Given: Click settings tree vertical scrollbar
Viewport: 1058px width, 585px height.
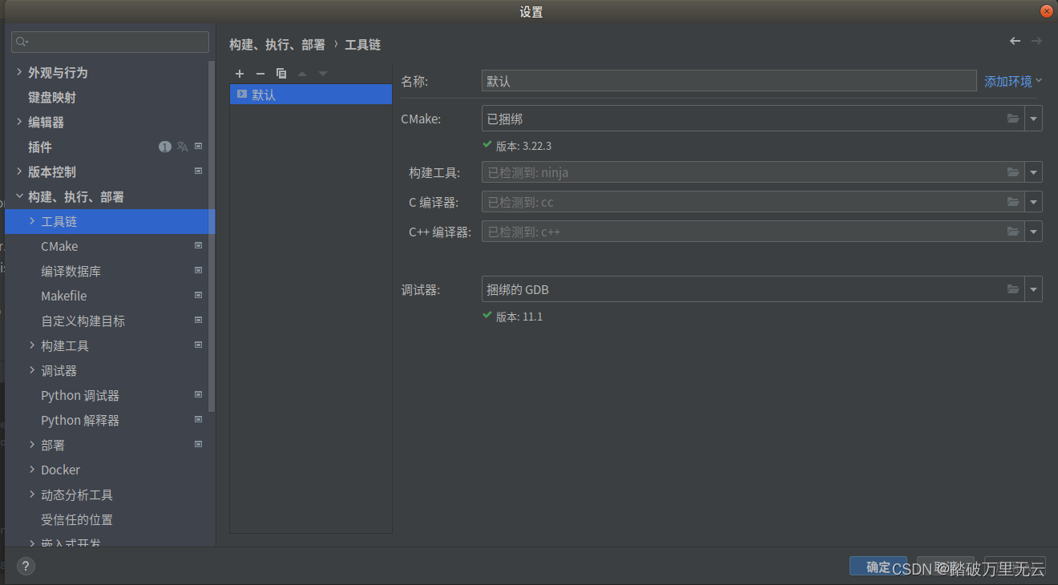Looking at the screenshot, I should pos(212,236).
